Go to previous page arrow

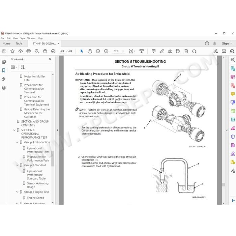point(45,51)
